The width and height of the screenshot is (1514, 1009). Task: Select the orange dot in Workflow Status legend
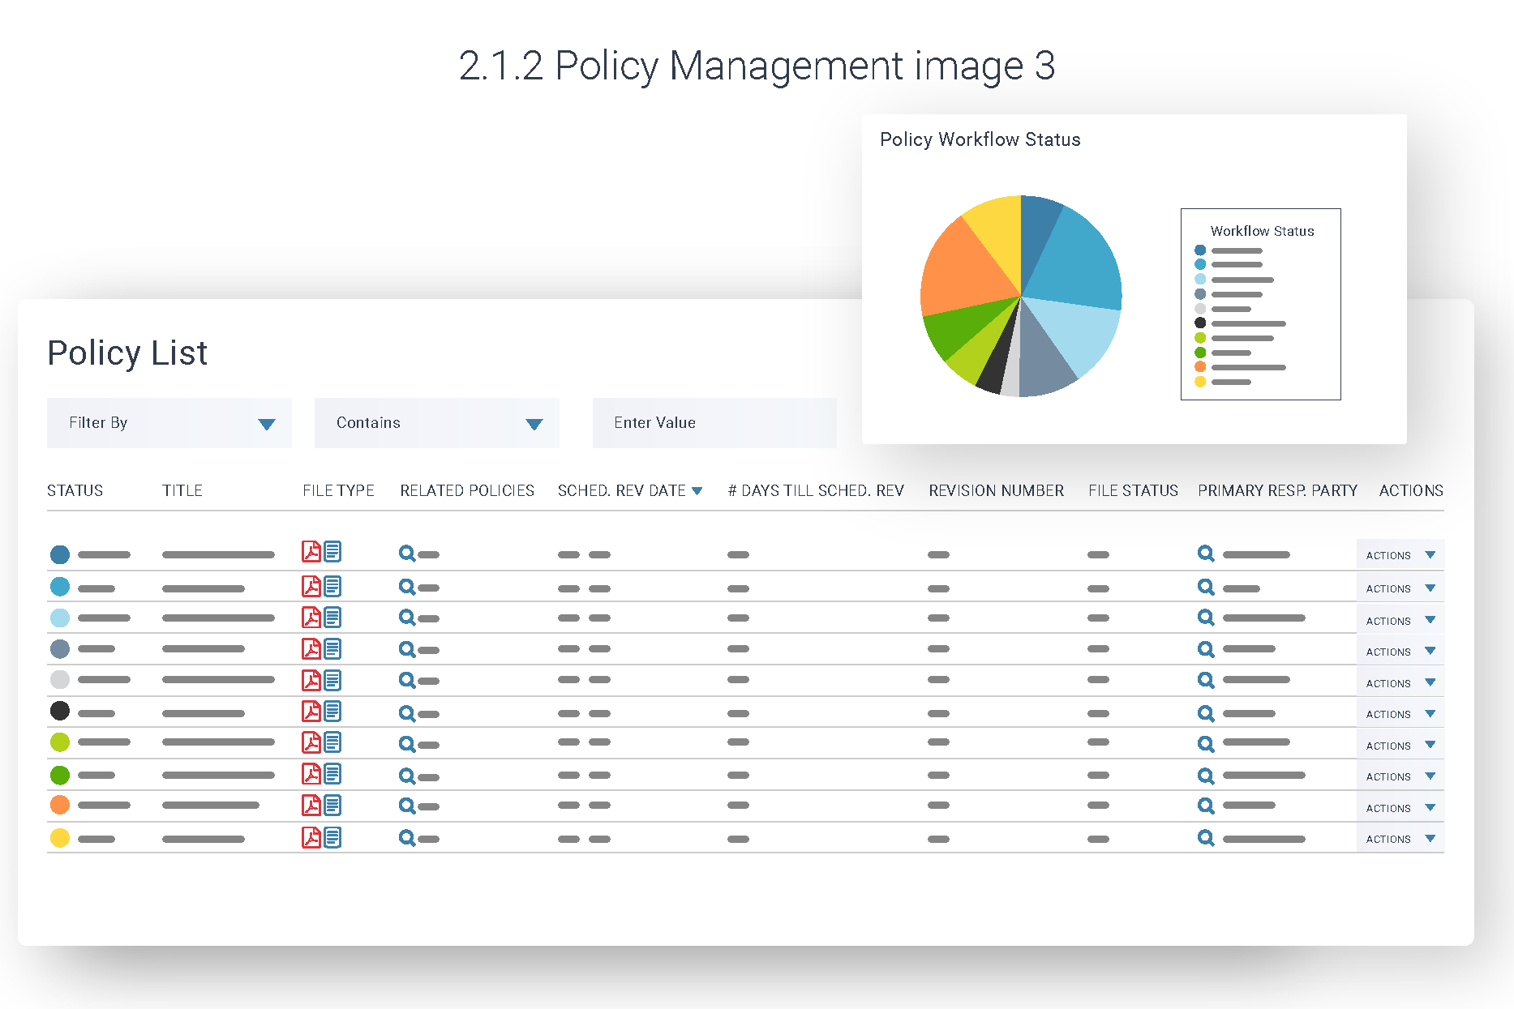(x=1200, y=367)
